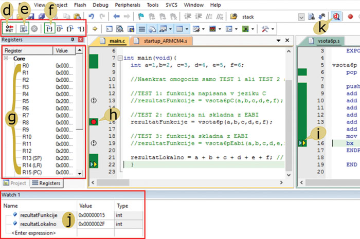Image resolution: width=360 pixels, height=239 pixels.
Task: Open the Trace windows dropdown arrow
Action: point(236,29)
